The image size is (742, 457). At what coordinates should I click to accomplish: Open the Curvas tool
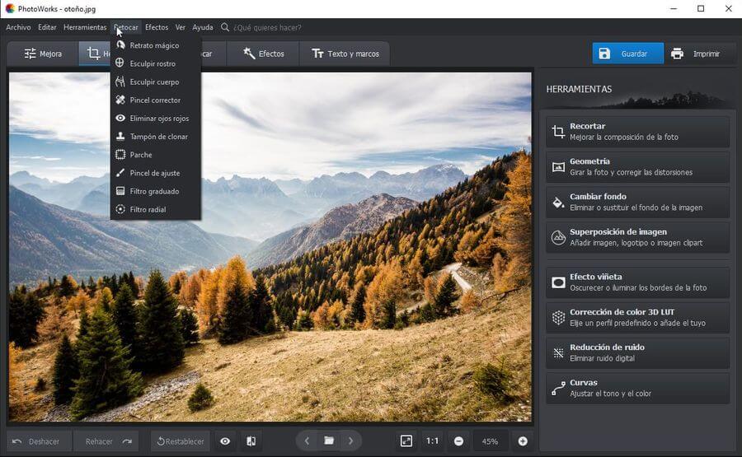click(637, 388)
